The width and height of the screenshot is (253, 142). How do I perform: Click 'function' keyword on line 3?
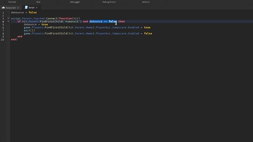pos(66,19)
